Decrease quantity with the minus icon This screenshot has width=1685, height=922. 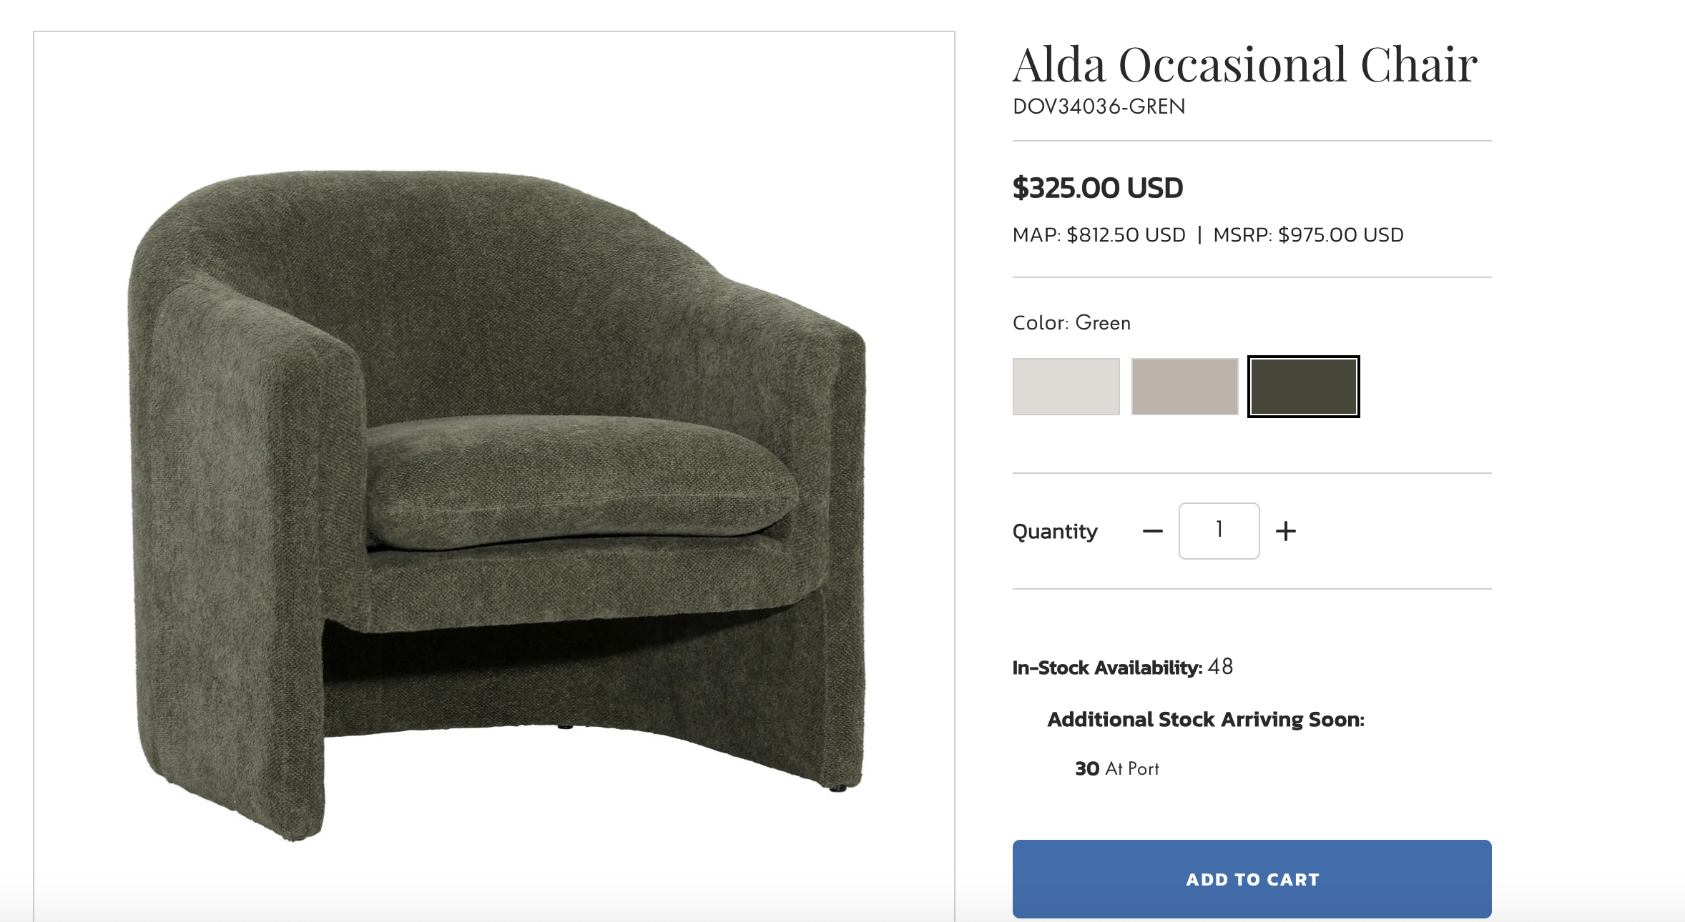pyautogui.click(x=1152, y=531)
